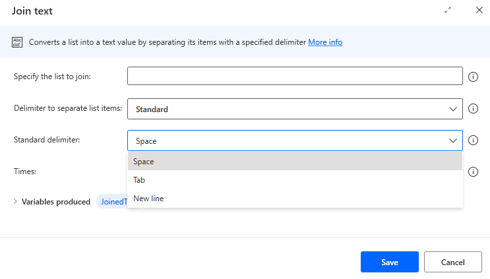Click the Times label

(x=25, y=171)
